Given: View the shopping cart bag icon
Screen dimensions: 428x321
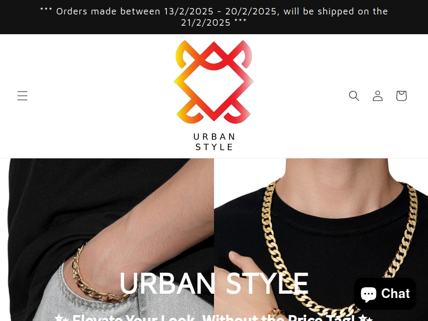Looking at the screenshot, I should pyautogui.click(x=402, y=96).
